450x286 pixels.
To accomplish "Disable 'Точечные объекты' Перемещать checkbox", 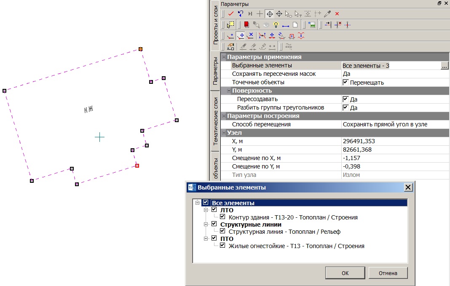I will pos(346,83).
